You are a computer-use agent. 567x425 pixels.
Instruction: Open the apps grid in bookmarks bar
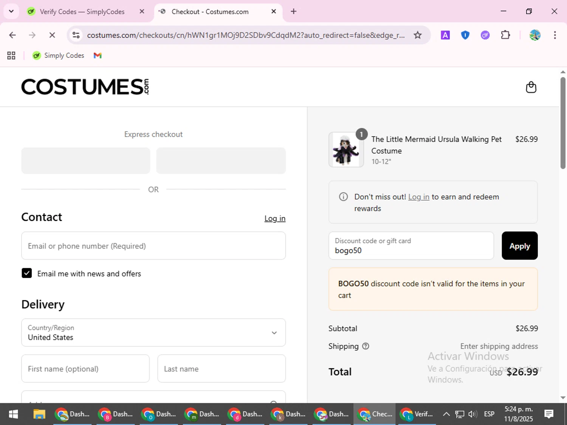click(11, 56)
